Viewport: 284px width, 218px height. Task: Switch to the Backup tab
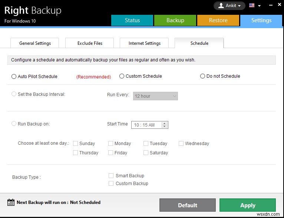coord(175,20)
